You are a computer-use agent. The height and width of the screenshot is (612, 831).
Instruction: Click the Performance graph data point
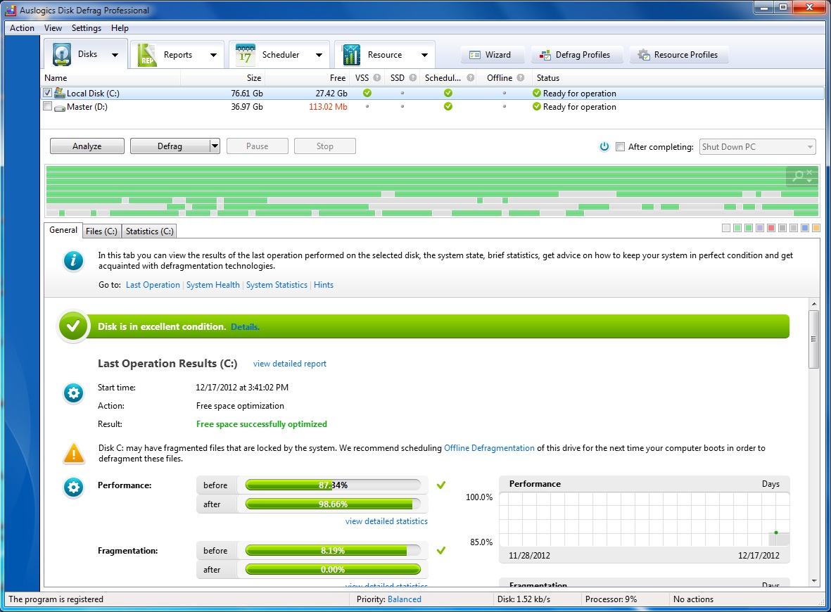776,533
